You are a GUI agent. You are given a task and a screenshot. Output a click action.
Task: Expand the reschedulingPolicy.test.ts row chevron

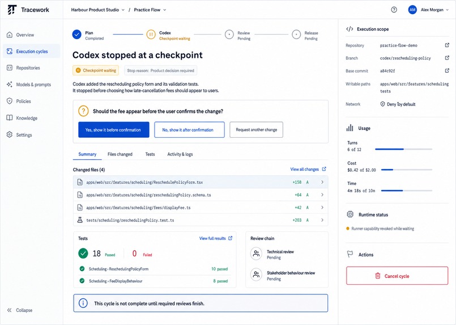tap(322, 220)
